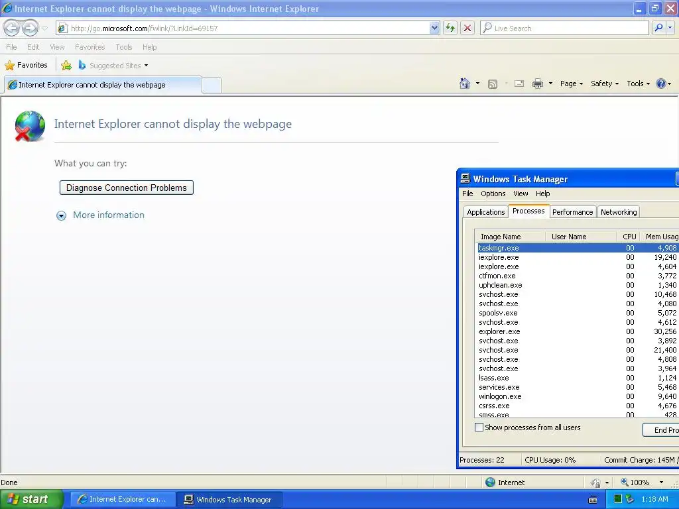Open the IE Edit menu

pos(33,47)
